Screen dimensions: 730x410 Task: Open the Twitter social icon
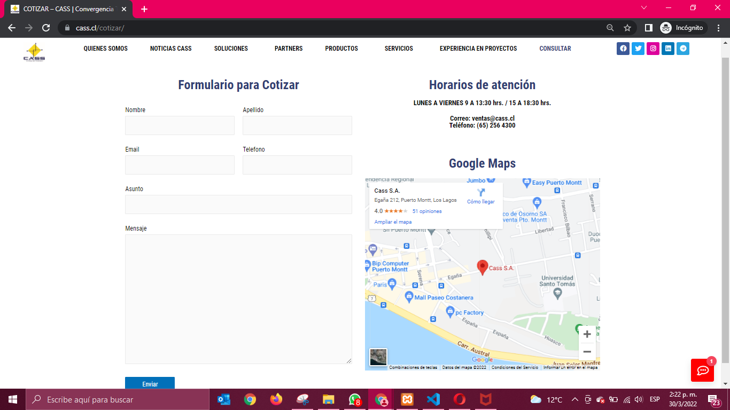[638, 49]
